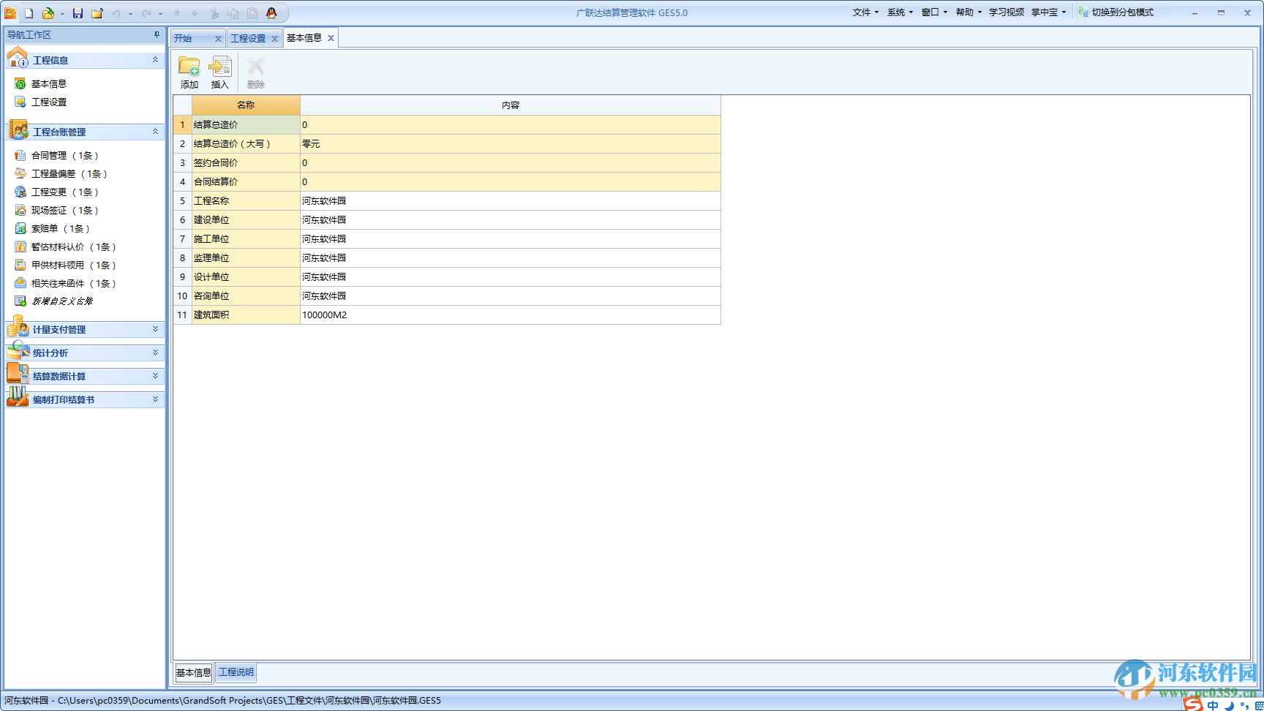The height and width of the screenshot is (711, 1264).
Task: Open the 学习视频 menu item
Action: click(x=1007, y=12)
